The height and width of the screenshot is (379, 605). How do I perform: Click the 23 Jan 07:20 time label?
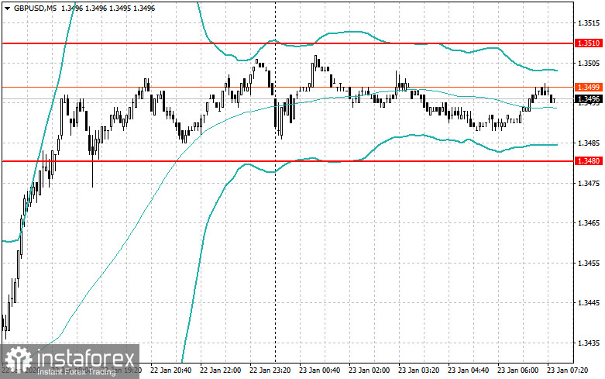[x=568, y=370]
